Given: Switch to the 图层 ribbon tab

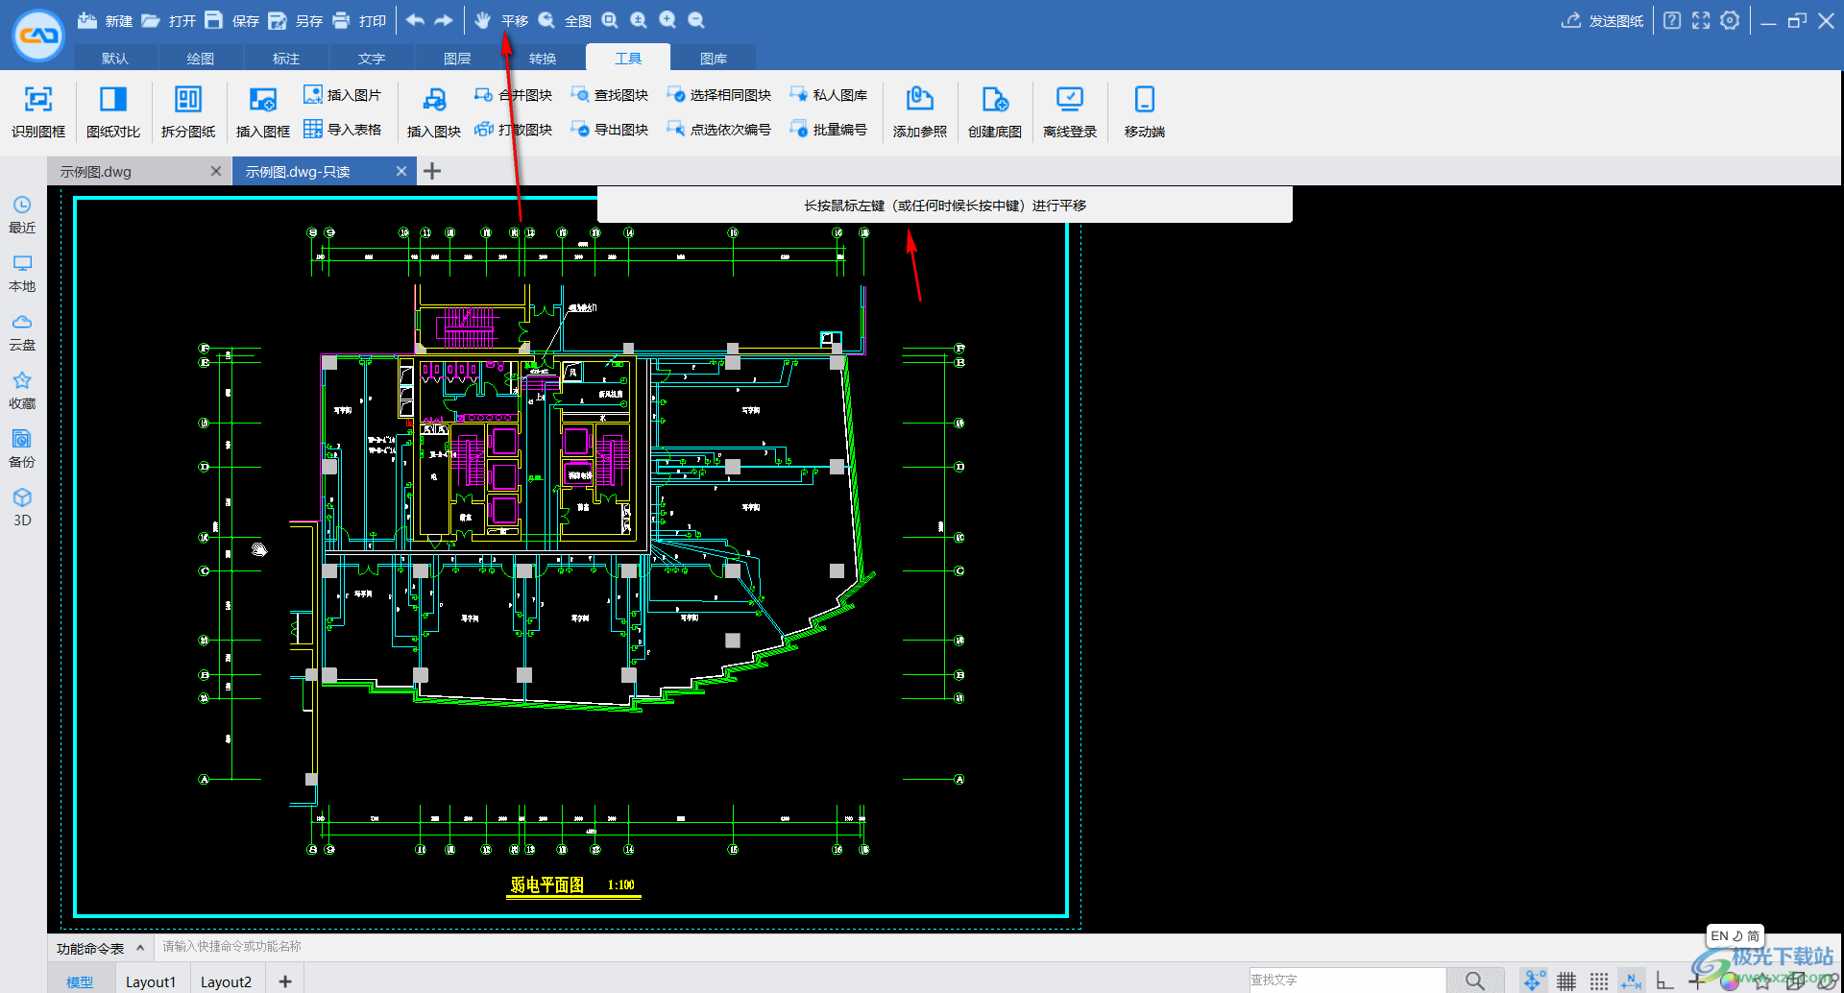Looking at the screenshot, I should (x=457, y=58).
